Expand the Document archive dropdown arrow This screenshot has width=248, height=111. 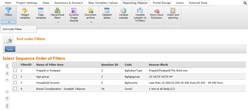(90, 22)
